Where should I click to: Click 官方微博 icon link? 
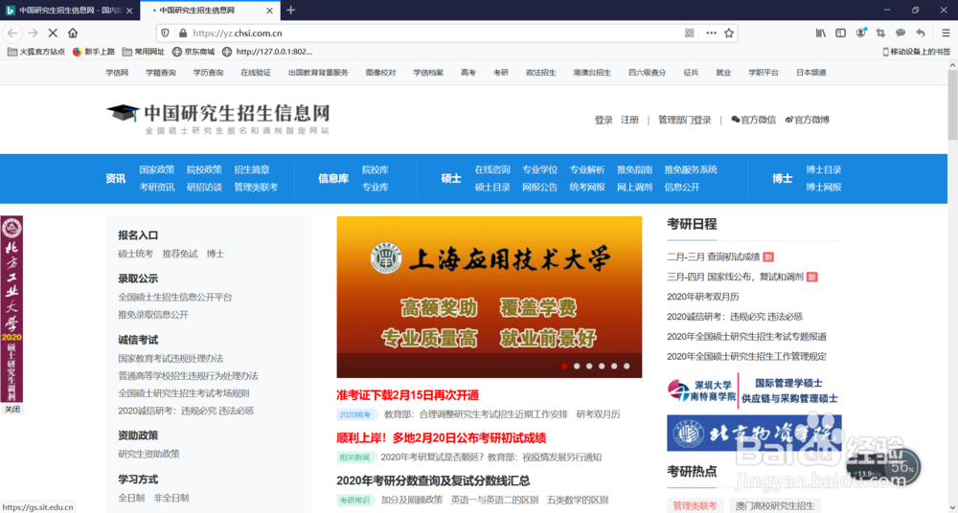tap(807, 120)
